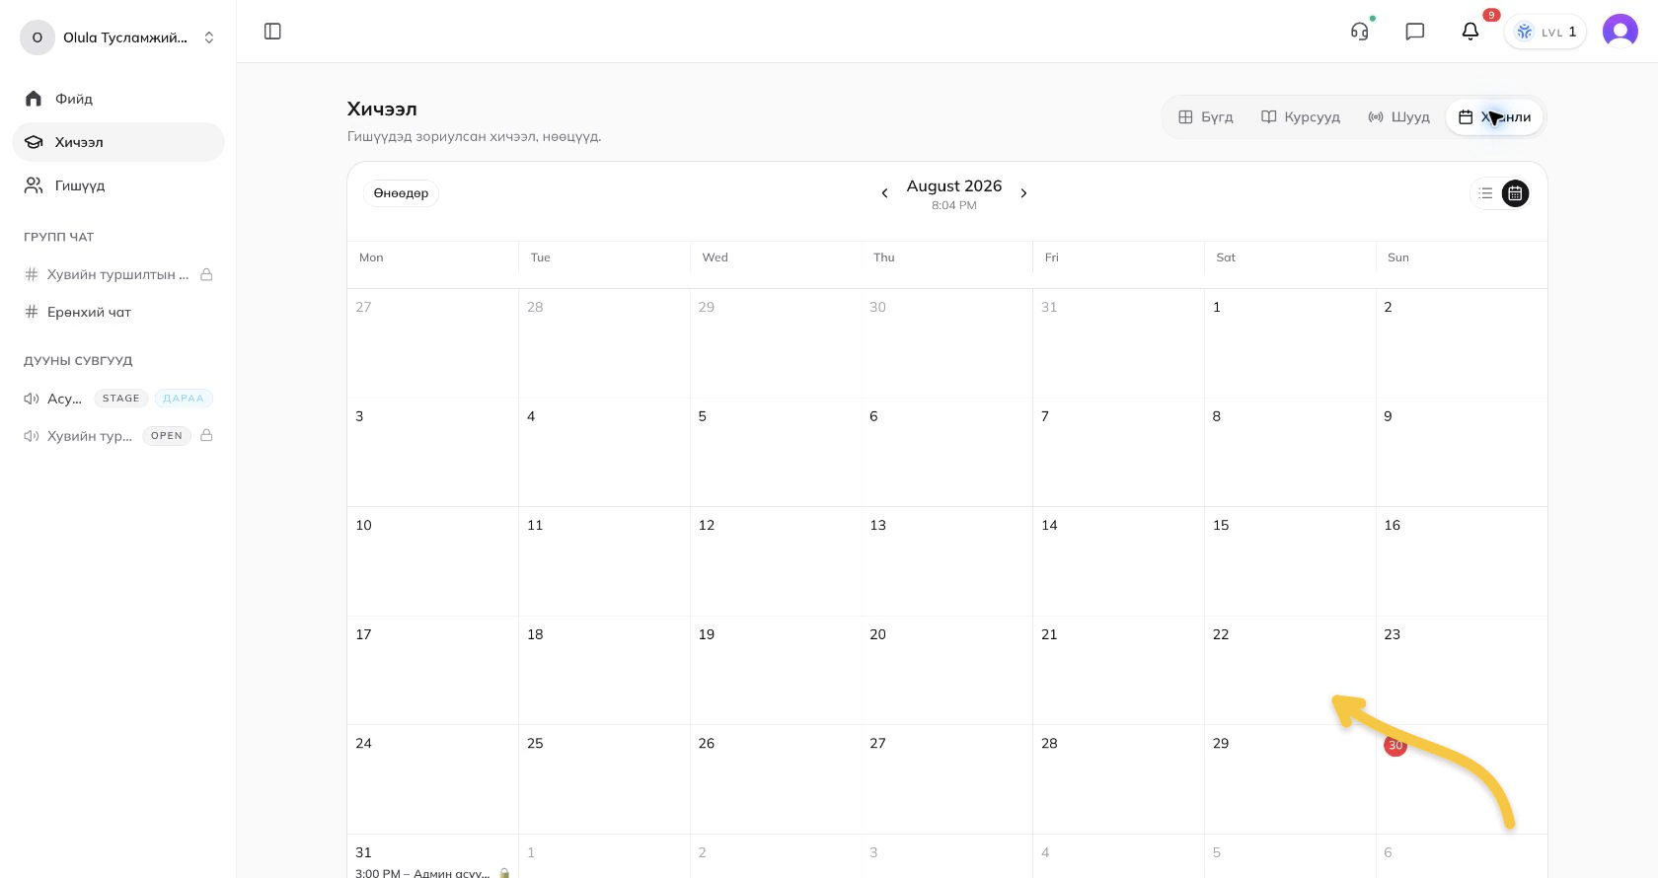Go to Фийд in the sidebar
Image resolution: width=1658 pixels, height=878 pixels.
(x=118, y=99)
